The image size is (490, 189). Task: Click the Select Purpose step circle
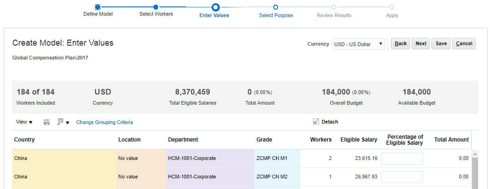pos(275,7)
